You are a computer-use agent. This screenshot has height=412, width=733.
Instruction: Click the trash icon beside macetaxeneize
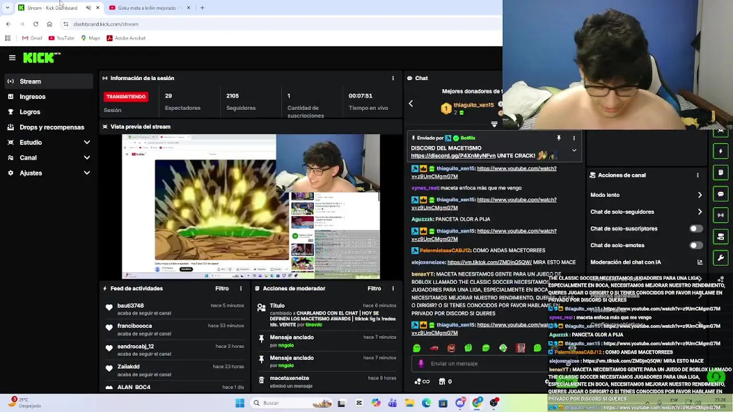pos(261,379)
